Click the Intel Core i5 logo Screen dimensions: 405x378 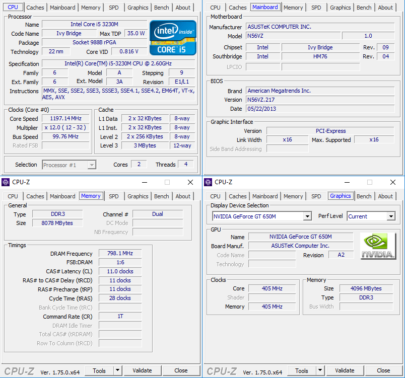(x=173, y=37)
